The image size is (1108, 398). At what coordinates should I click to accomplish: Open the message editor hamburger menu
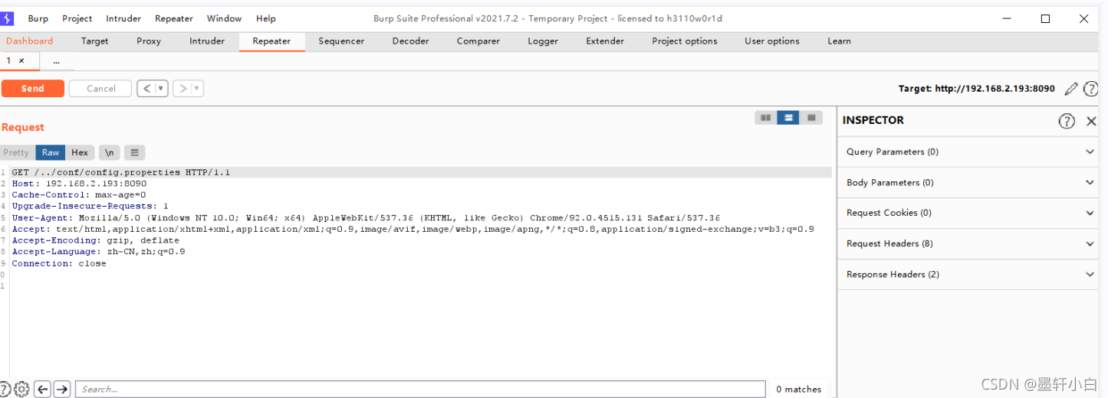pos(134,152)
